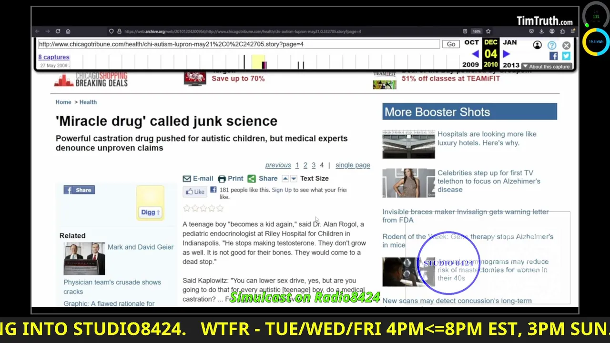Open article page 2
Screen dimensions: 610x343
pos(305,165)
